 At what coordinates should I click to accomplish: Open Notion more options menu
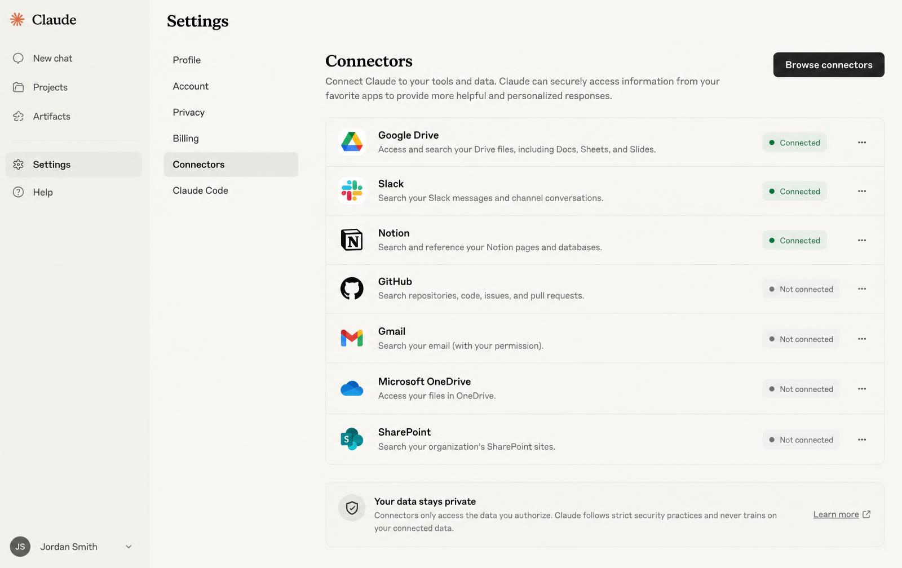(x=862, y=240)
